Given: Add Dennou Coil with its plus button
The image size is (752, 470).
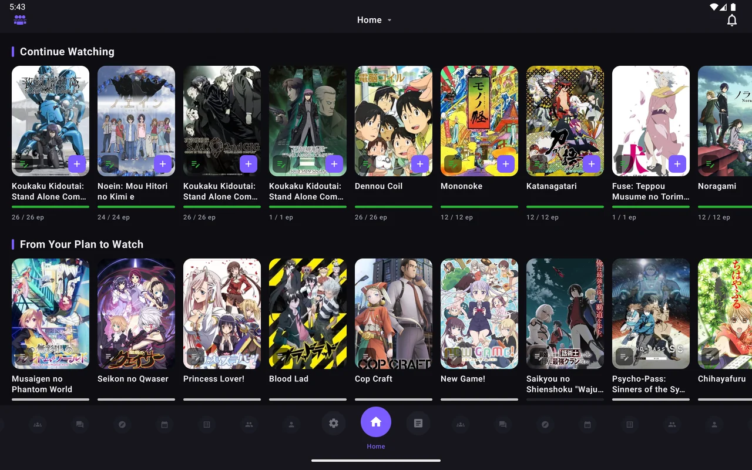Looking at the screenshot, I should (419, 164).
